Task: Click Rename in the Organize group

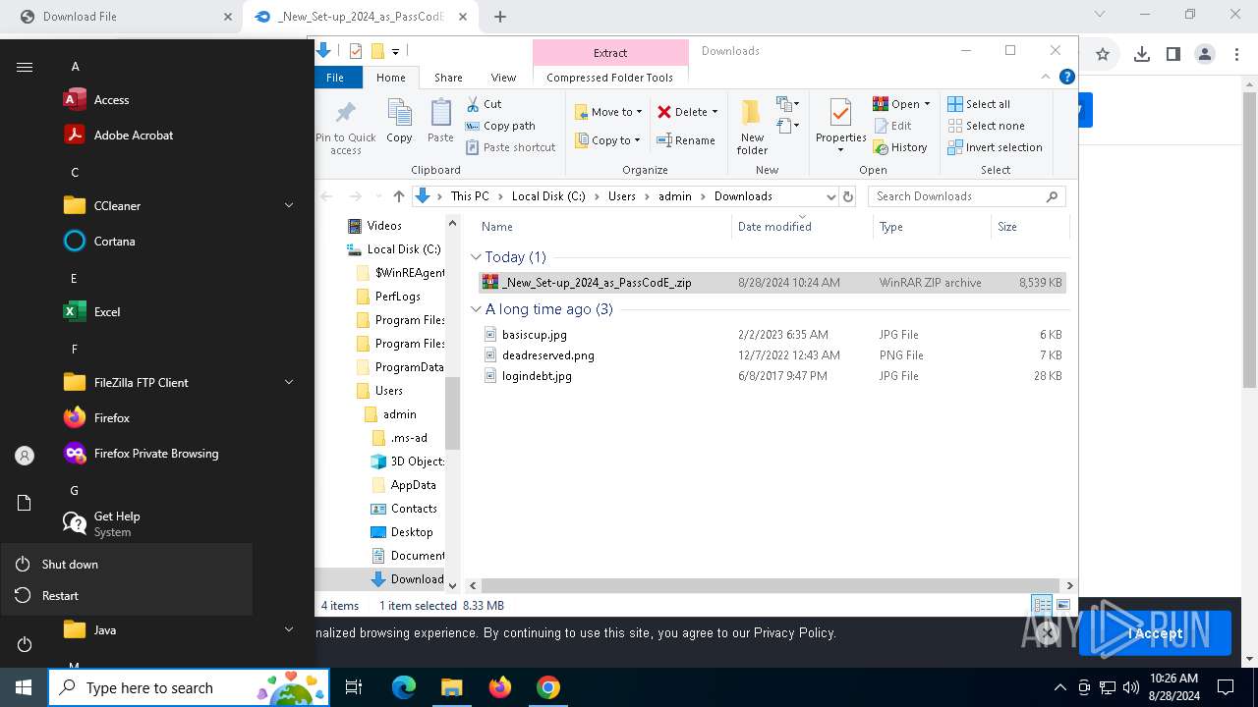Action: coord(686,140)
